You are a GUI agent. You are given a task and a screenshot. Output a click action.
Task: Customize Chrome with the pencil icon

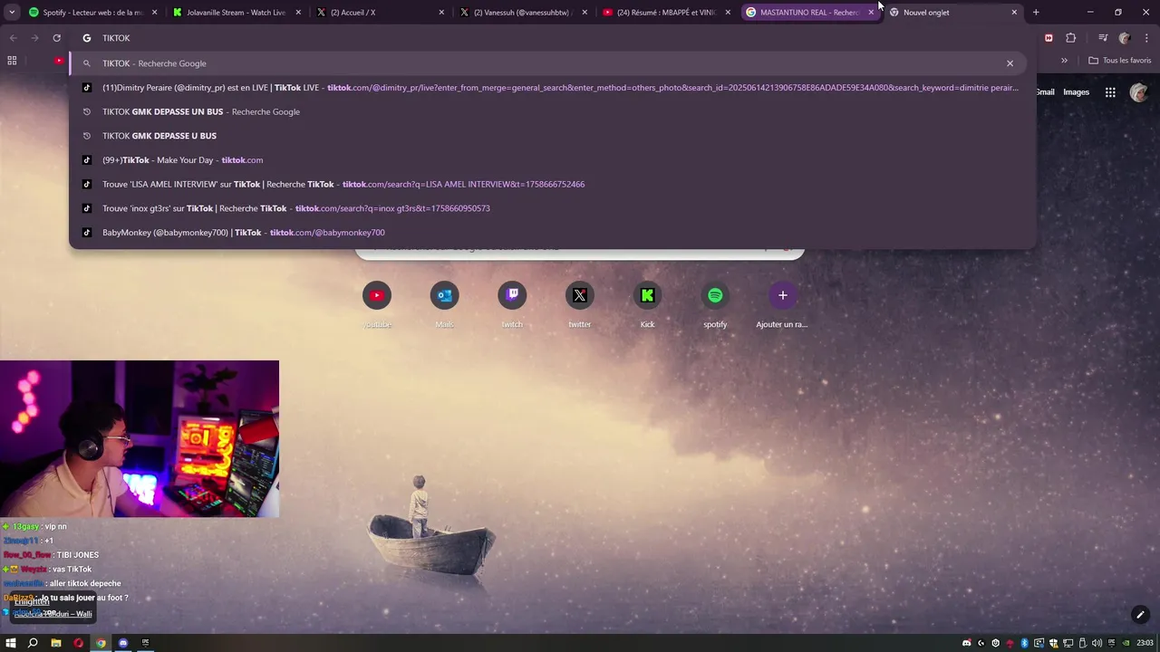point(1140,615)
